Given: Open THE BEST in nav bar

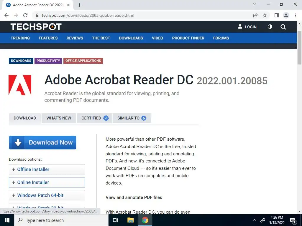Looking at the screenshot, I should point(101,38).
